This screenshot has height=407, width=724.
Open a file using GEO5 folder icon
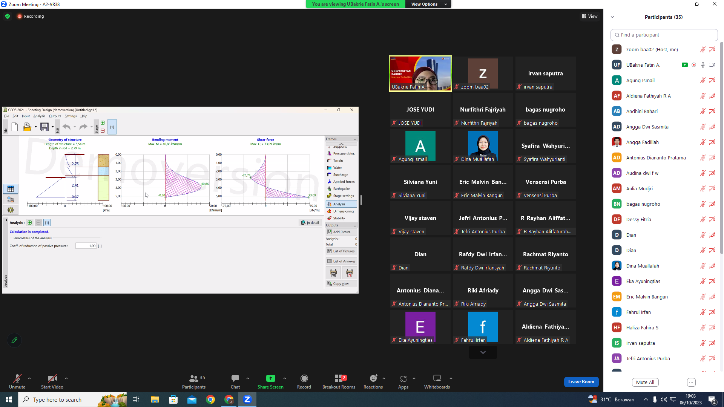(27, 127)
